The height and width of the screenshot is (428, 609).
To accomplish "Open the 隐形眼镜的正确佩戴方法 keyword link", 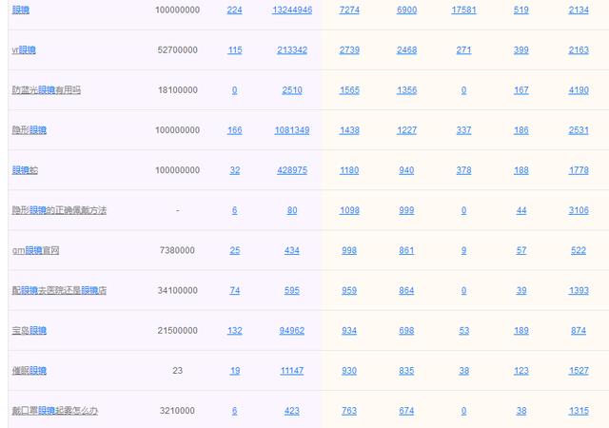I will (59, 210).
